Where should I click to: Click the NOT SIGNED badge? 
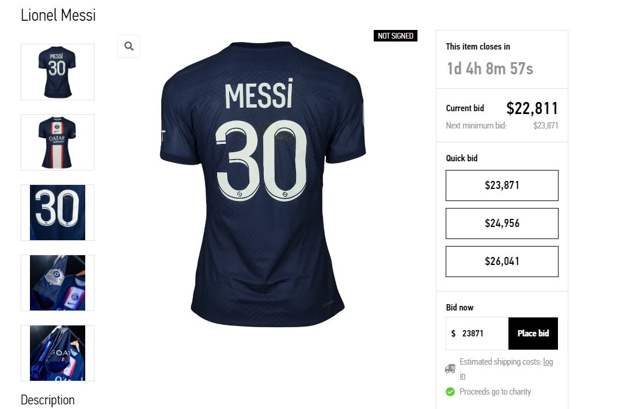pyautogui.click(x=396, y=36)
